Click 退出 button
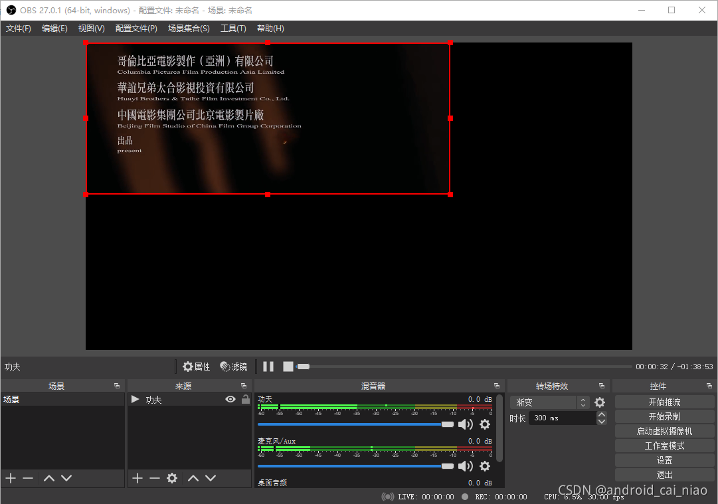This screenshot has height=504, width=718. 664,475
